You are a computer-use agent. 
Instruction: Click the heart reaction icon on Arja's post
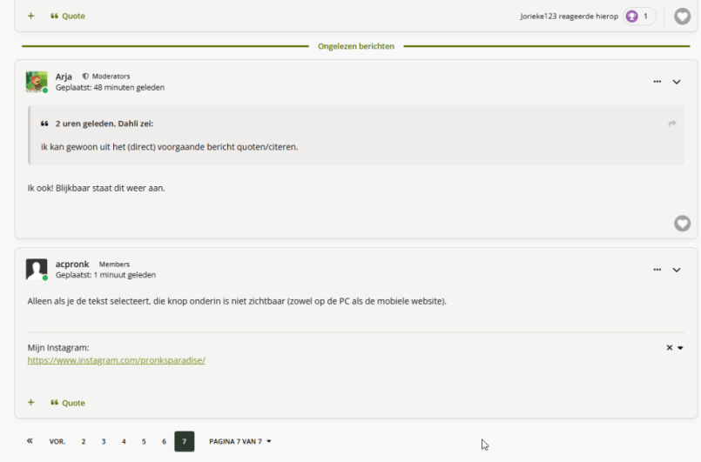tap(682, 224)
